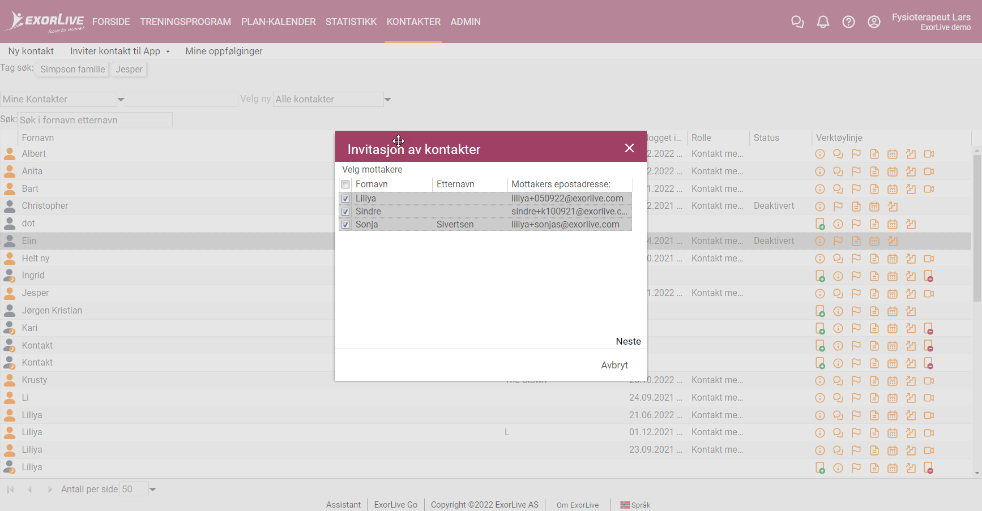Open Assistant footer link
This screenshot has height=511, width=982.
coord(343,505)
